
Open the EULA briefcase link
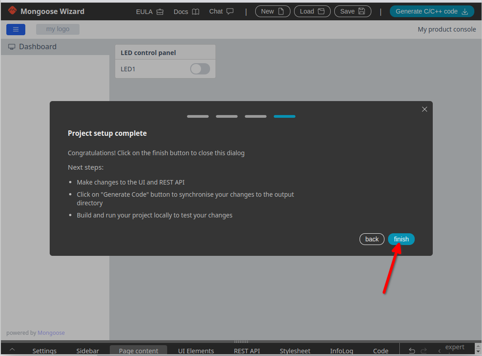[160, 12]
